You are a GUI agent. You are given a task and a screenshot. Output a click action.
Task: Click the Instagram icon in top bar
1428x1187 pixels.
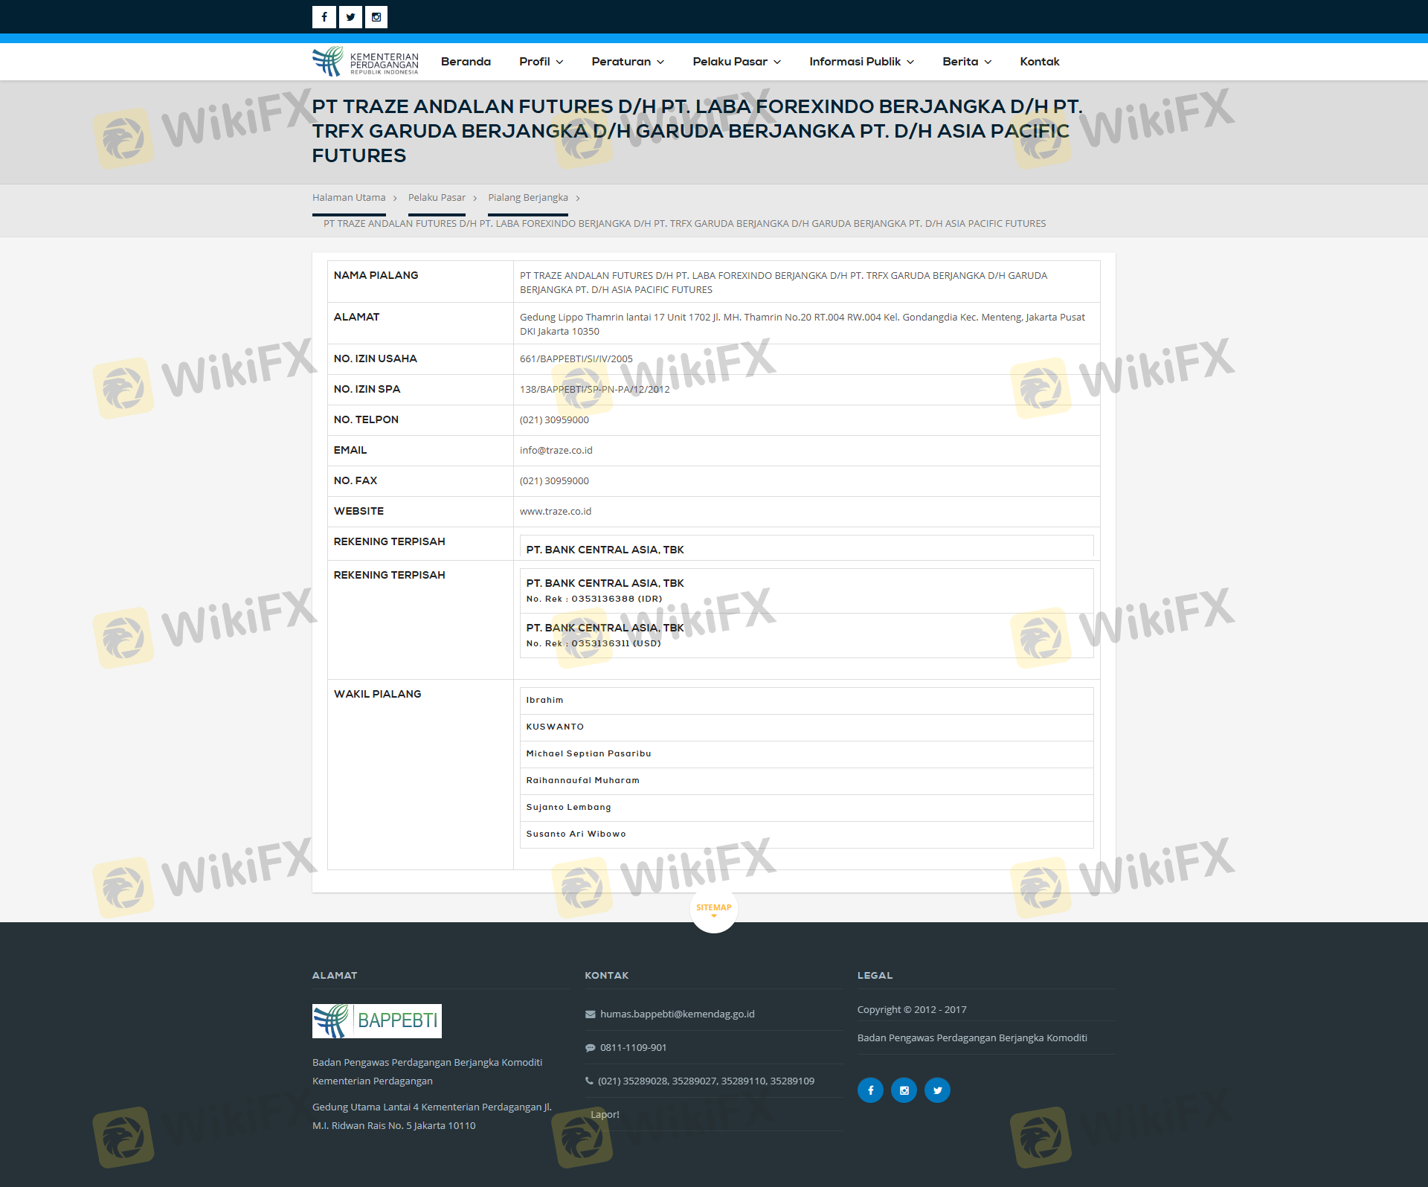click(376, 17)
